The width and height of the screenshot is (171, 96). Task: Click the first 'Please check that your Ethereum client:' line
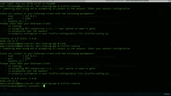click(26, 24)
